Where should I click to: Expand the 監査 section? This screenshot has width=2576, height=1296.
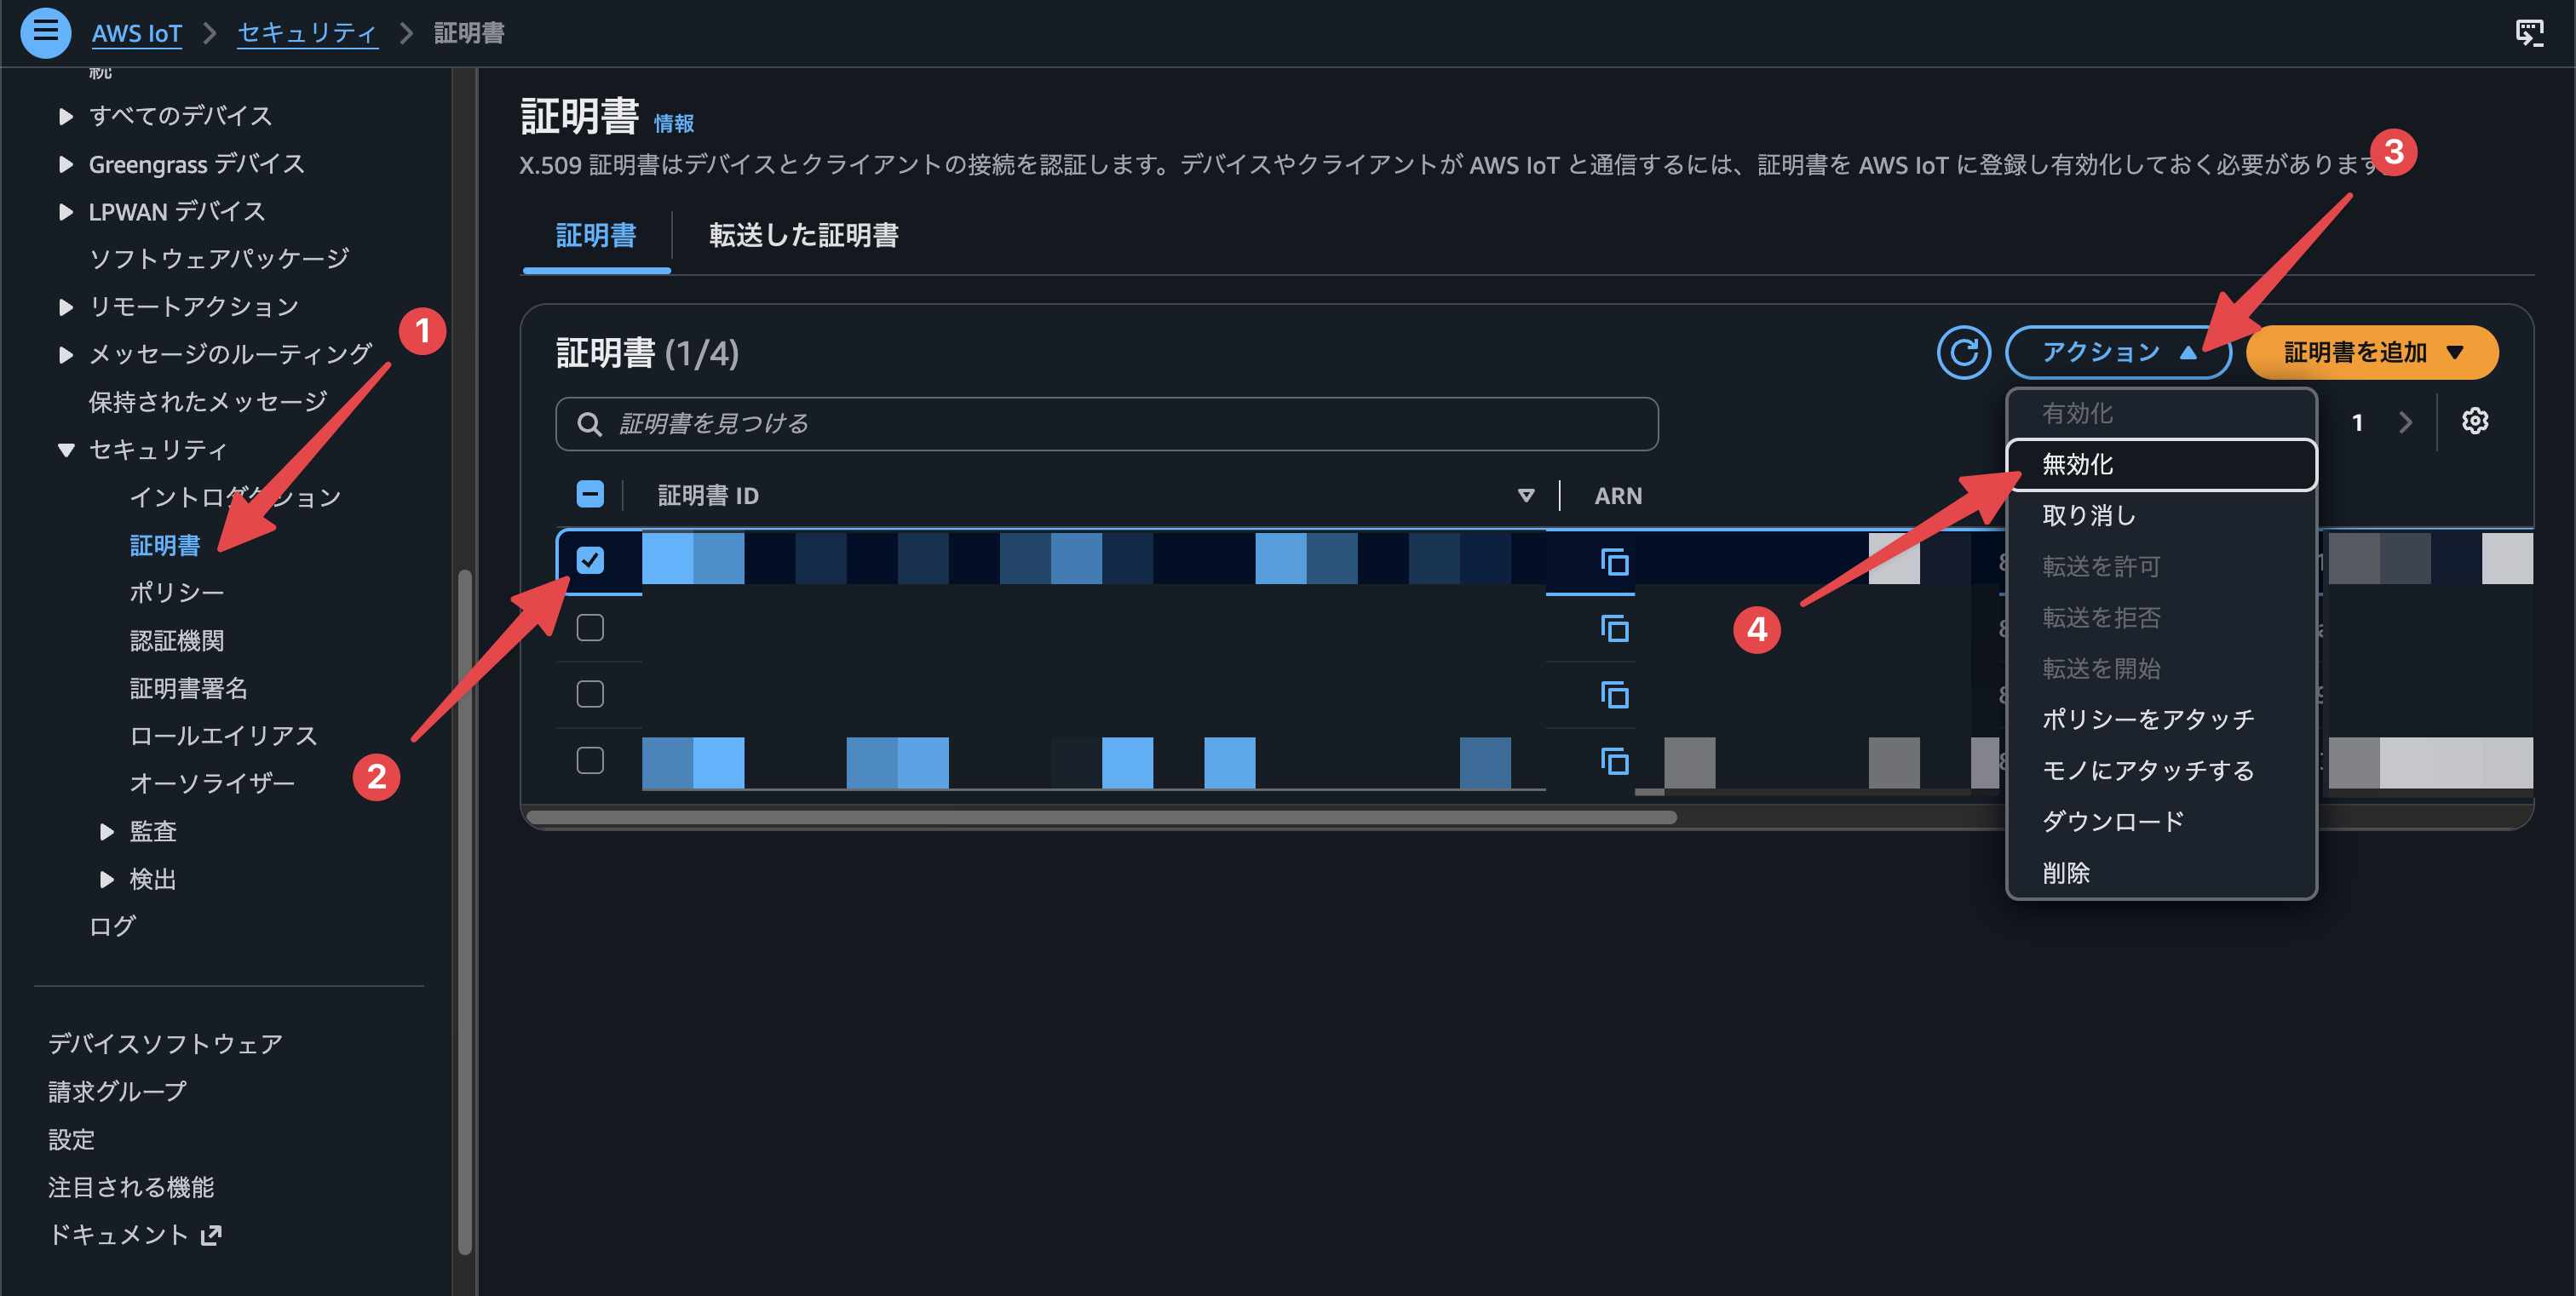click(x=107, y=831)
